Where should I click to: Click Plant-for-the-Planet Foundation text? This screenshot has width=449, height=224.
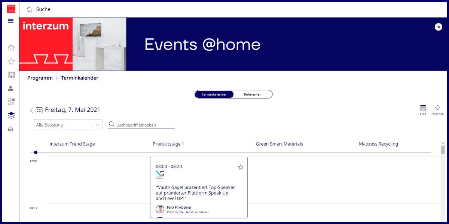pyautogui.click(x=188, y=212)
